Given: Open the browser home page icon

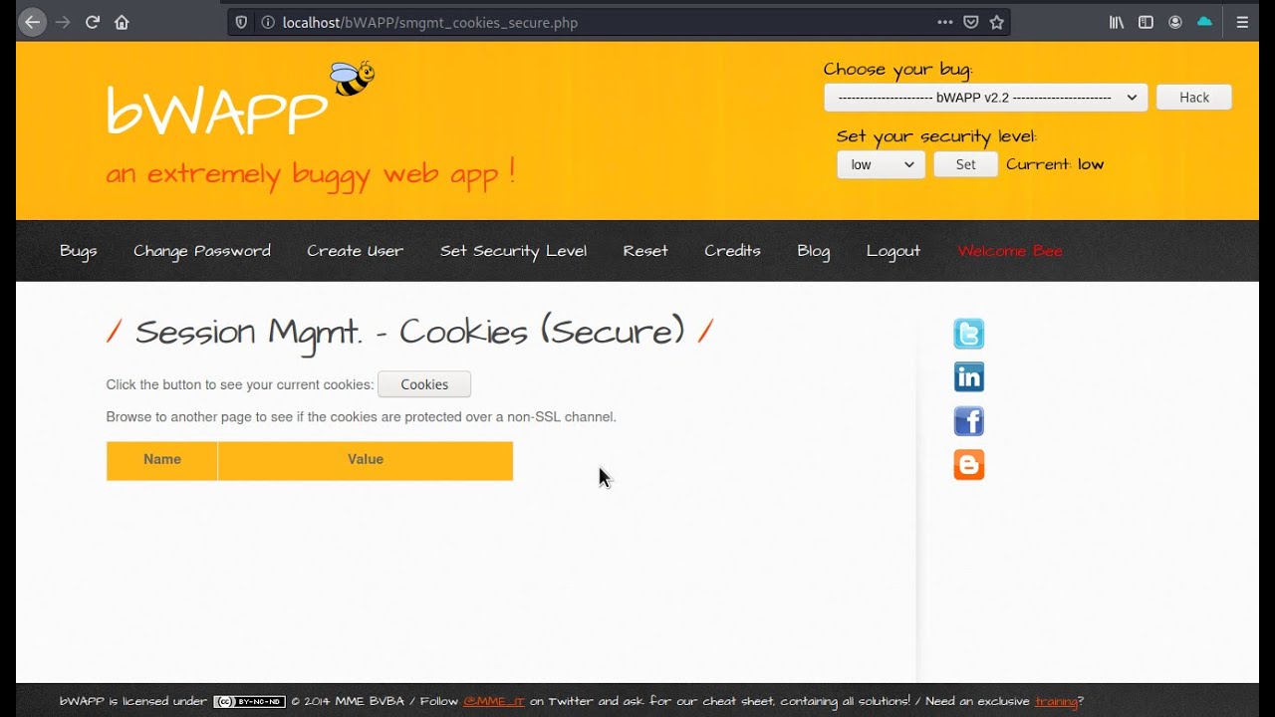Looking at the screenshot, I should pyautogui.click(x=122, y=22).
